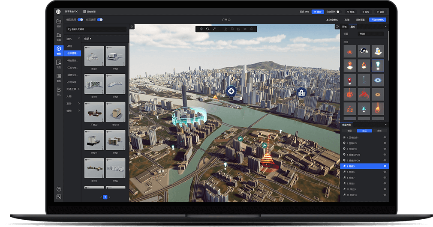Switch to the 环境 tab
Viewport: 433px width, 227px height.
(345, 27)
